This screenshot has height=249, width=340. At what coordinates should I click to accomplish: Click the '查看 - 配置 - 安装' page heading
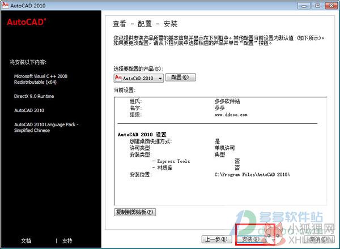coord(145,24)
